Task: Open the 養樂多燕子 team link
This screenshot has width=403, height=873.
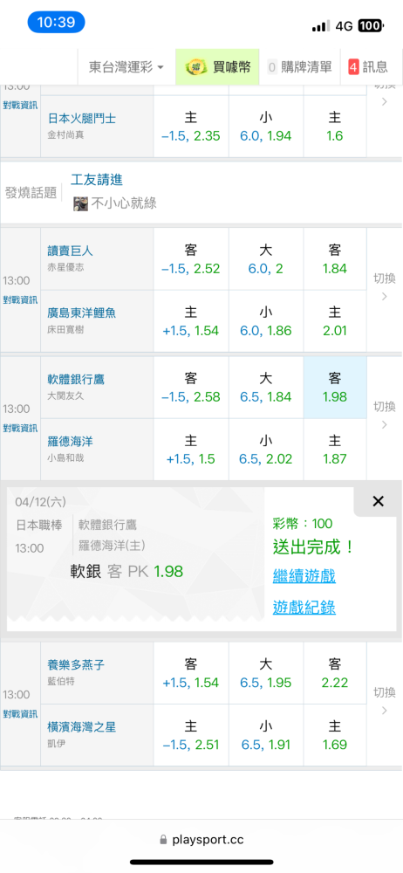Action: [76, 664]
